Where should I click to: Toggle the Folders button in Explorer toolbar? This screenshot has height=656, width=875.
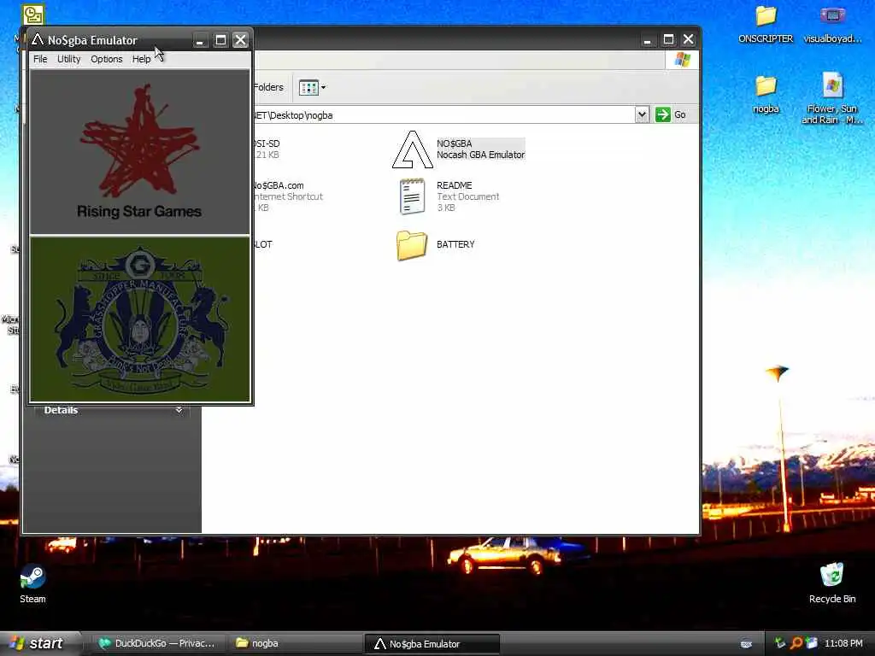pyautogui.click(x=268, y=87)
